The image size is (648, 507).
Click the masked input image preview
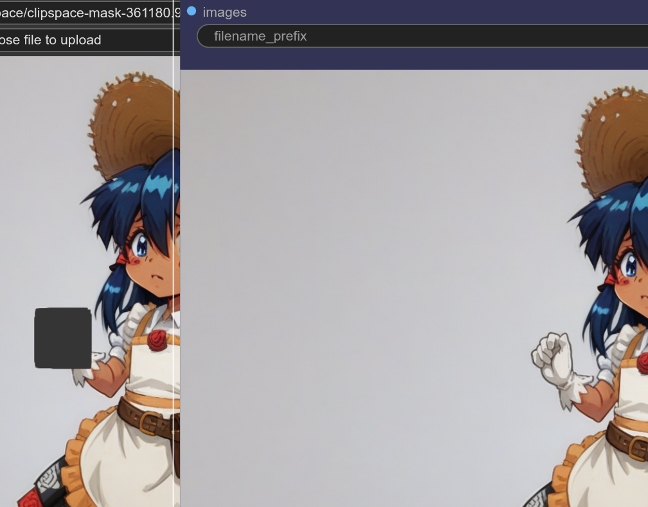pyautogui.click(x=90, y=281)
